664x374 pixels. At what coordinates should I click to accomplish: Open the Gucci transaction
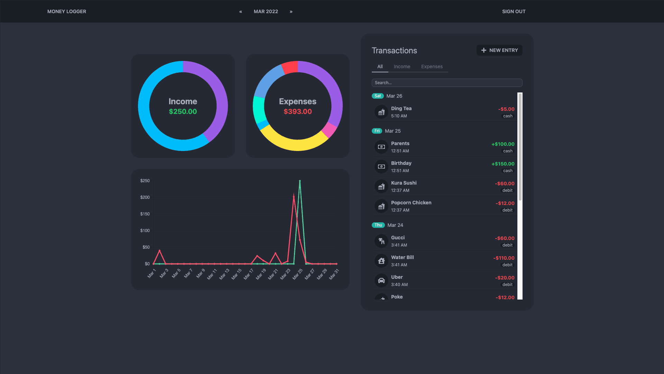(x=444, y=241)
